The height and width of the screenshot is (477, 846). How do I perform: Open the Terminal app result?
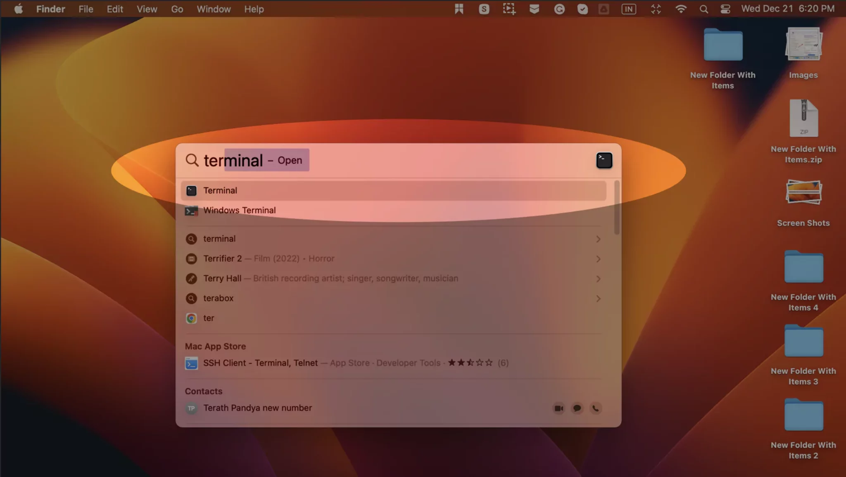click(393, 190)
